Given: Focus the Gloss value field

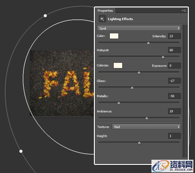Looking at the screenshot, I should (x=175, y=81).
